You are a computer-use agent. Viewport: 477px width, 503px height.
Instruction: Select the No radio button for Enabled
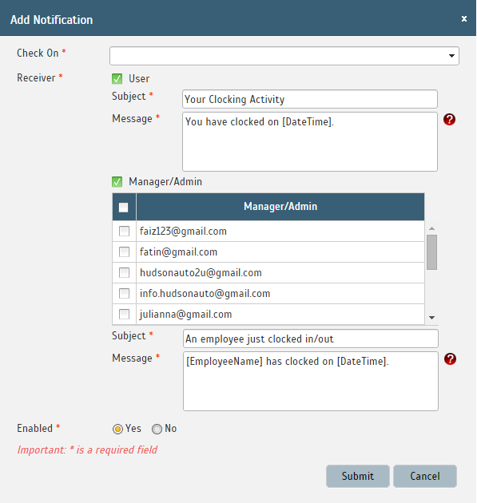[x=157, y=429]
